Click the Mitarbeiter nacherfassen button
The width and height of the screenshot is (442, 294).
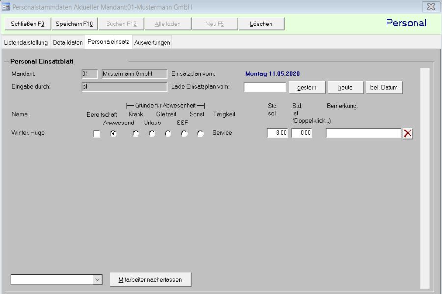pyautogui.click(x=150, y=280)
